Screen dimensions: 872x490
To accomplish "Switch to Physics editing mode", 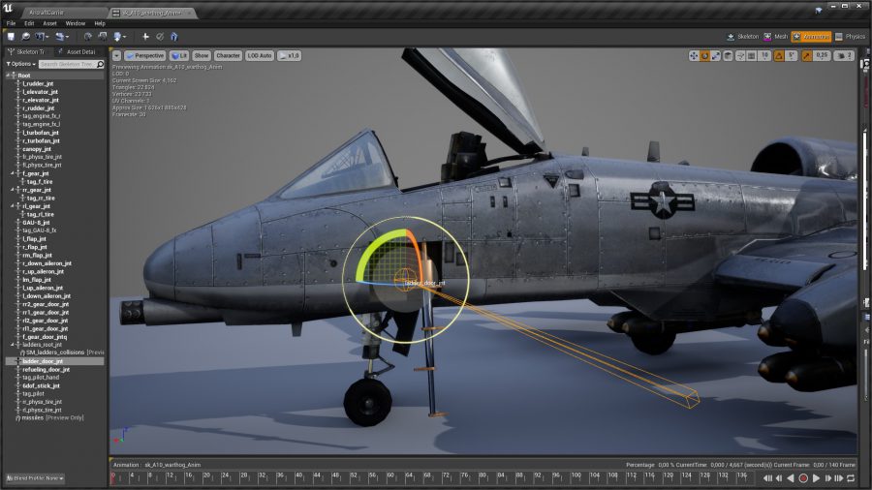I will [x=850, y=37].
